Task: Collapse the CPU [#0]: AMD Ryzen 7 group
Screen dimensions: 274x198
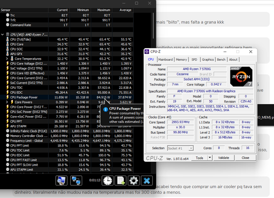Action: 2,35
